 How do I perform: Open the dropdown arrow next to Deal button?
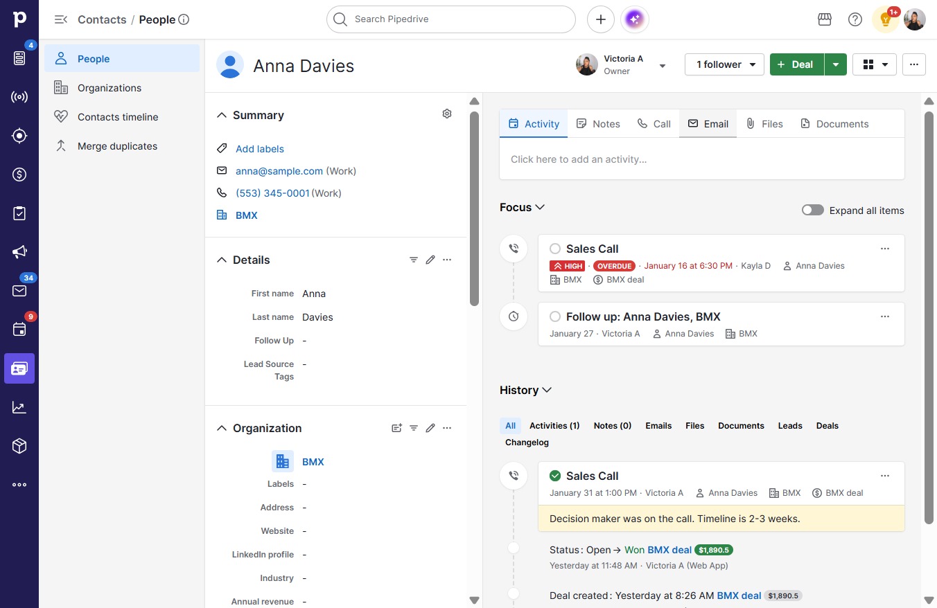click(x=836, y=64)
